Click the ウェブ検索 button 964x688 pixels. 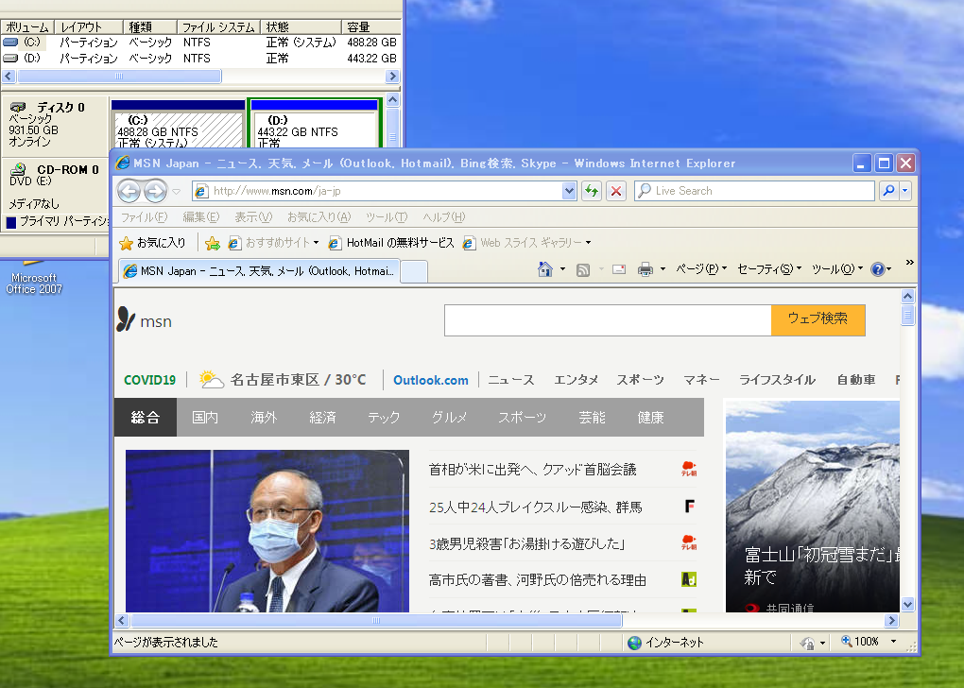click(818, 319)
